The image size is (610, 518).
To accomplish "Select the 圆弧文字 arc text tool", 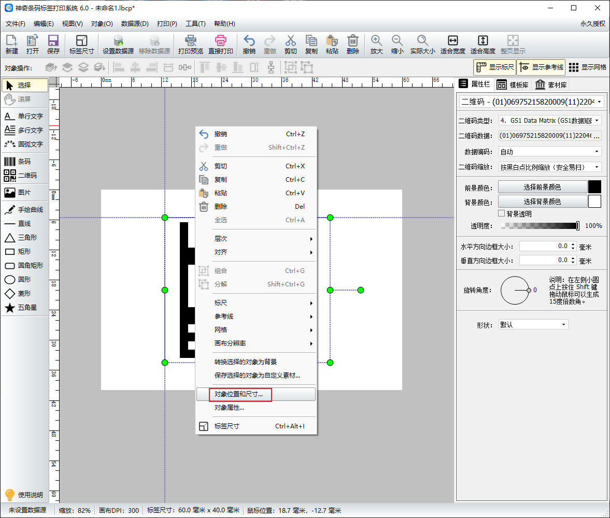I will (x=24, y=144).
